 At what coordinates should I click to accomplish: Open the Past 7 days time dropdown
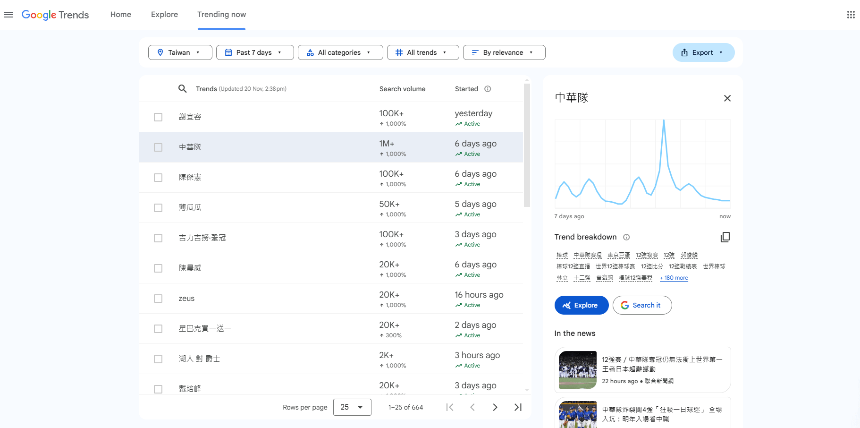255,52
